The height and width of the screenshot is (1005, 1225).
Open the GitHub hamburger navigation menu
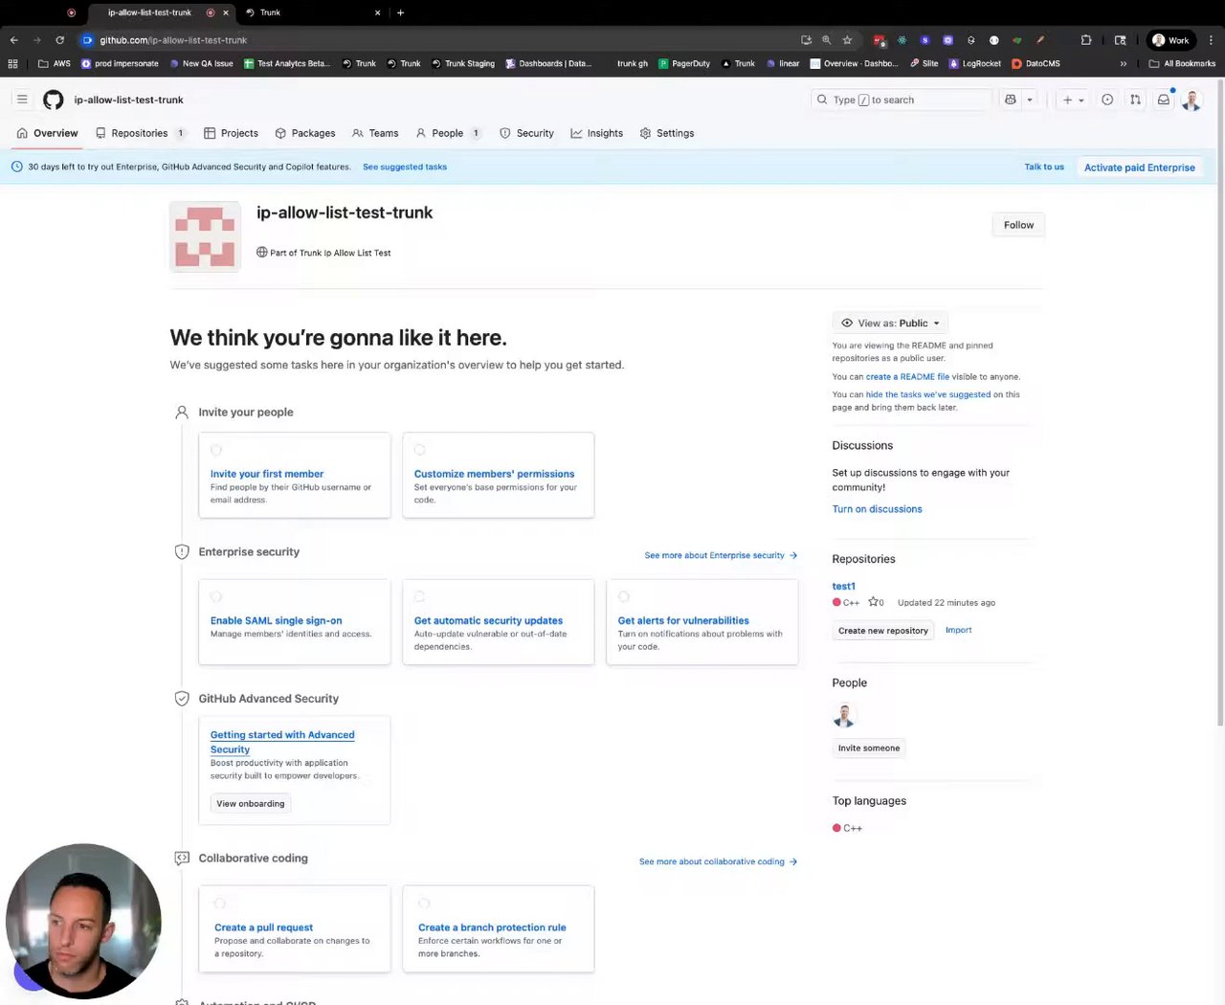(22, 100)
